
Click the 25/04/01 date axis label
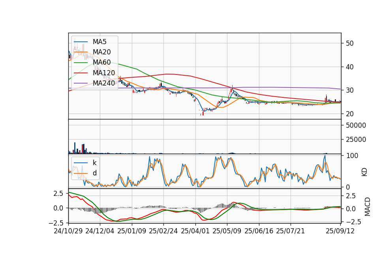pyautogui.click(x=195, y=231)
